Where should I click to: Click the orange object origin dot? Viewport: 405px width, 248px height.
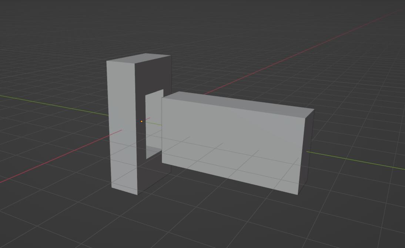point(141,121)
